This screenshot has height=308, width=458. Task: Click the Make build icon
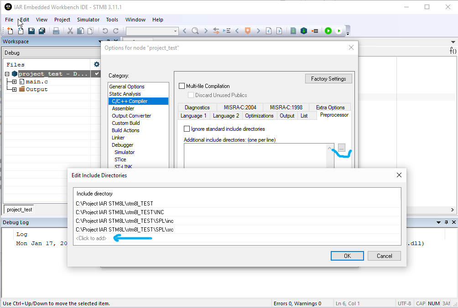pyautogui.click(x=304, y=31)
